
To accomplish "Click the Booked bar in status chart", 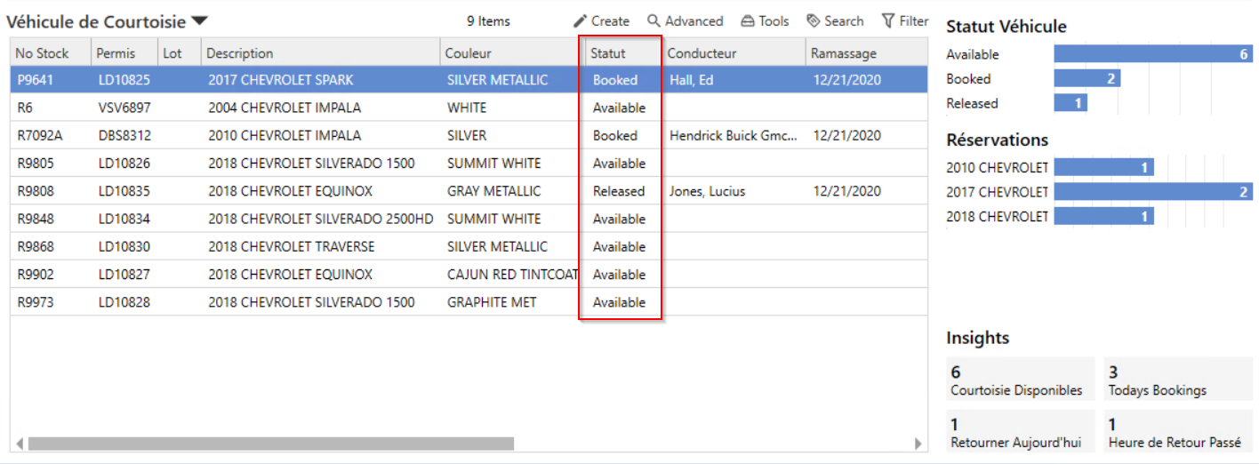I will pyautogui.click(x=1087, y=79).
